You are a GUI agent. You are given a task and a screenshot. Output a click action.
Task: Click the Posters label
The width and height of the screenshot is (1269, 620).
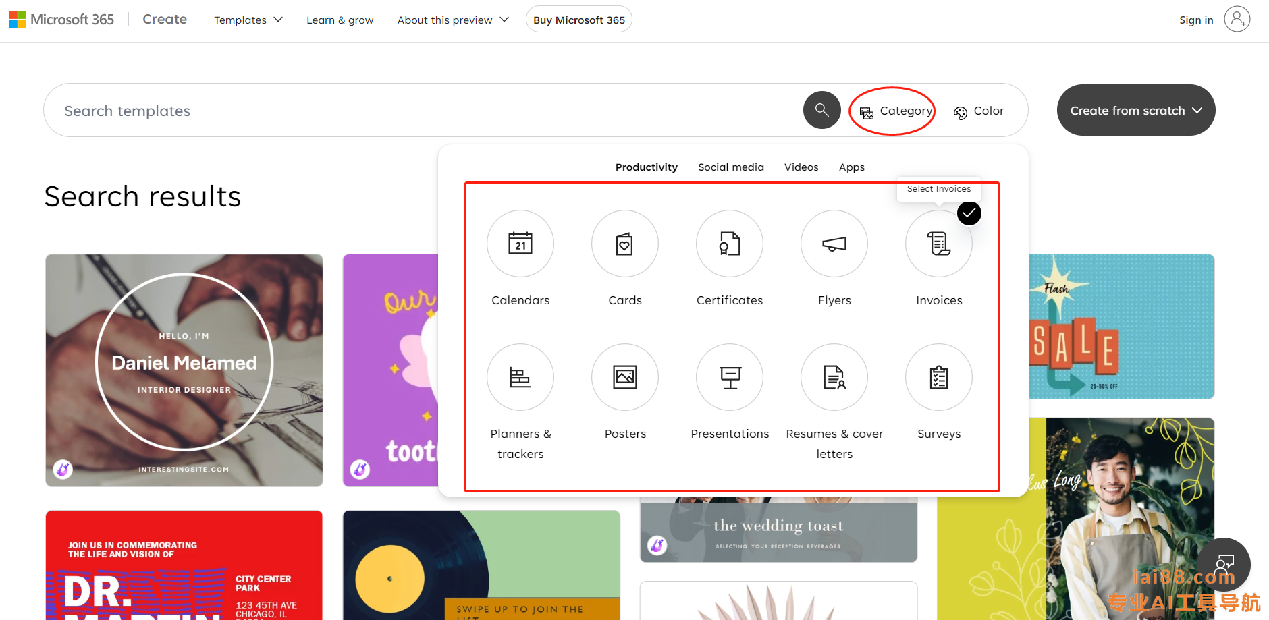coord(625,434)
